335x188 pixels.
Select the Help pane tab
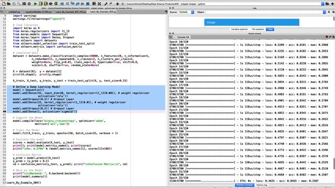click(x=270, y=29)
